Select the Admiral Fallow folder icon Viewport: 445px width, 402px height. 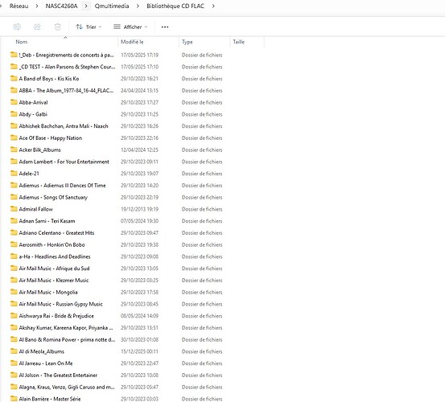pos(14,209)
